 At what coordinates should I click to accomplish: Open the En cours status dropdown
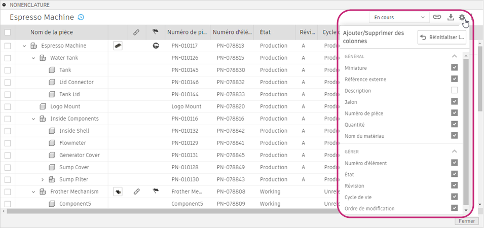[399, 17]
